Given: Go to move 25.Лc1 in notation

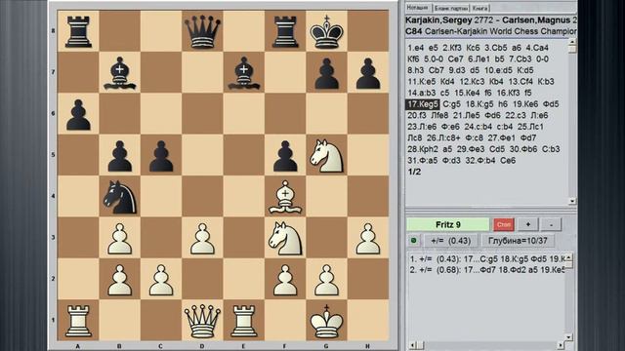Looking at the screenshot, I should [530, 127].
